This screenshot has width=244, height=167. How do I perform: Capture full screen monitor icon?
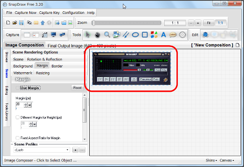pos(53,34)
